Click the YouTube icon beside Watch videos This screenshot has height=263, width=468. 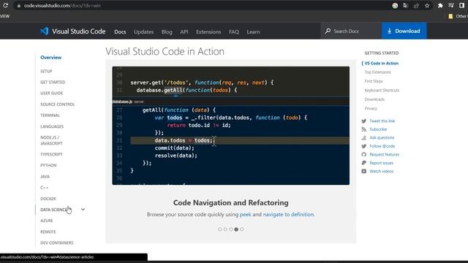click(364, 171)
